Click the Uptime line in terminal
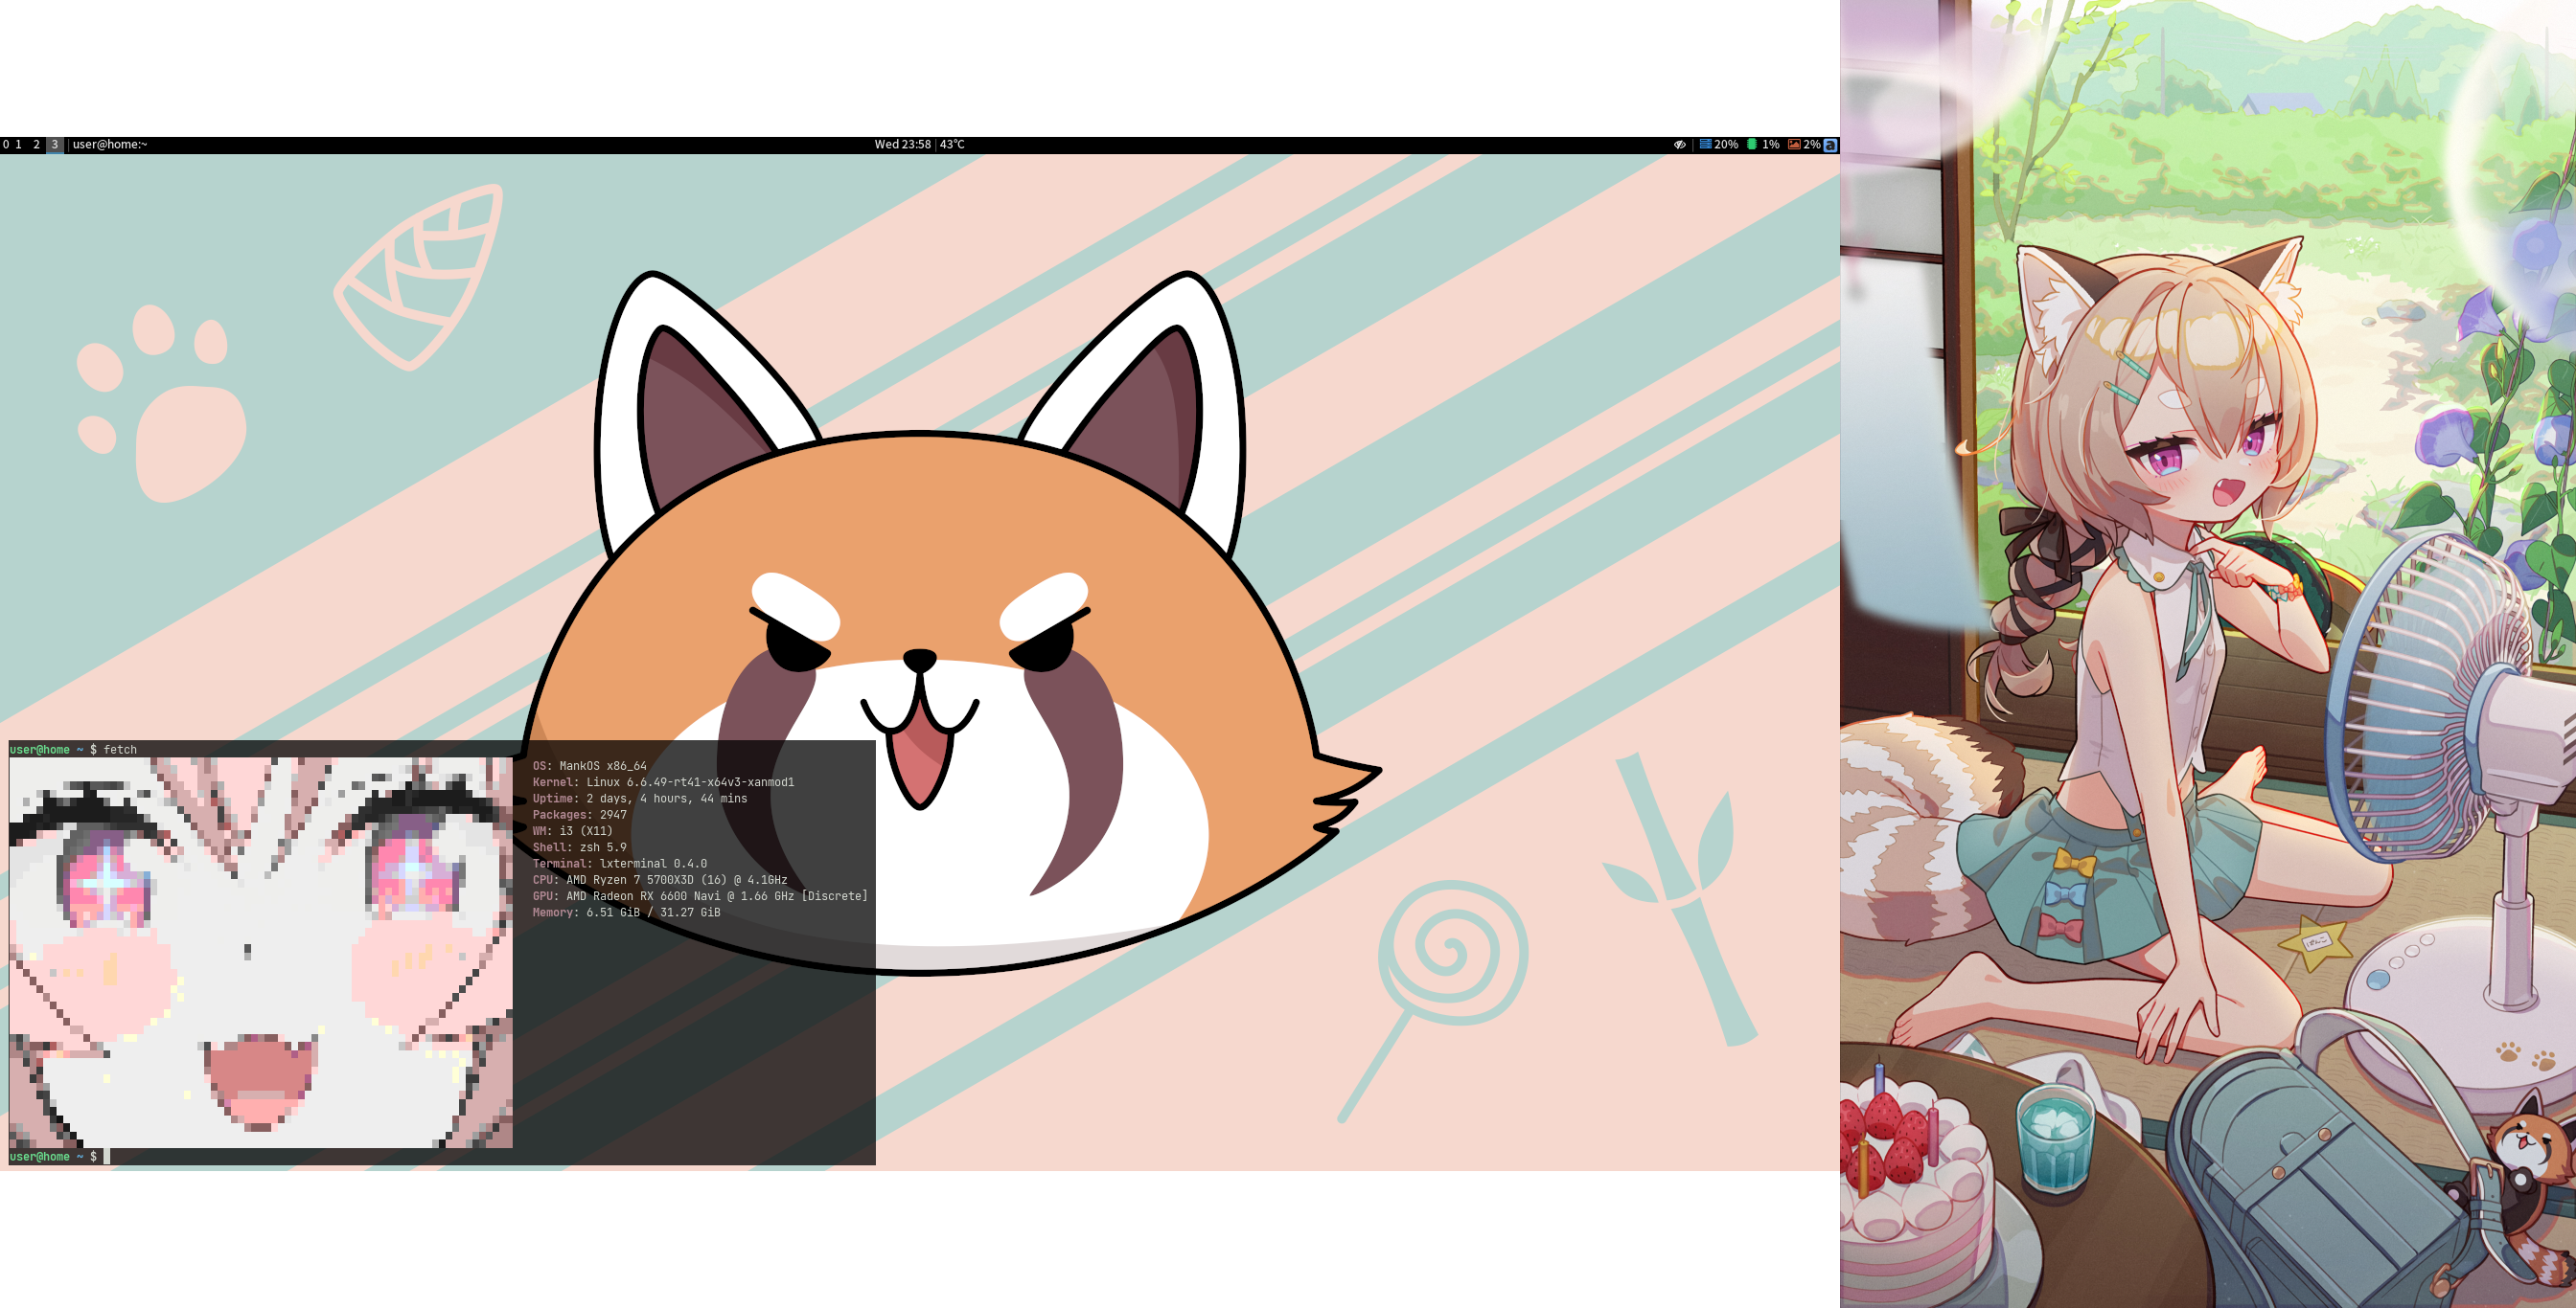This screenshot has height=1308, width=2576. click(x=640, y=799)
